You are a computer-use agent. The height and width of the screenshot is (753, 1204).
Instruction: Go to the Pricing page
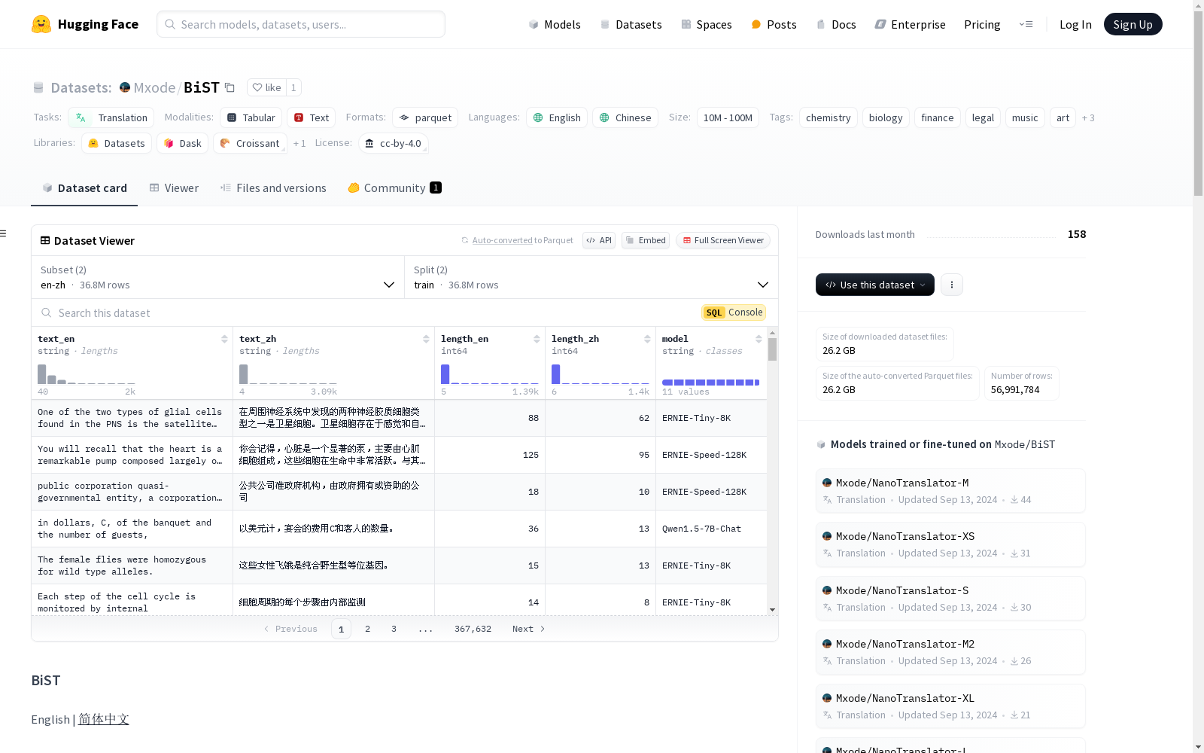[982, 24]
